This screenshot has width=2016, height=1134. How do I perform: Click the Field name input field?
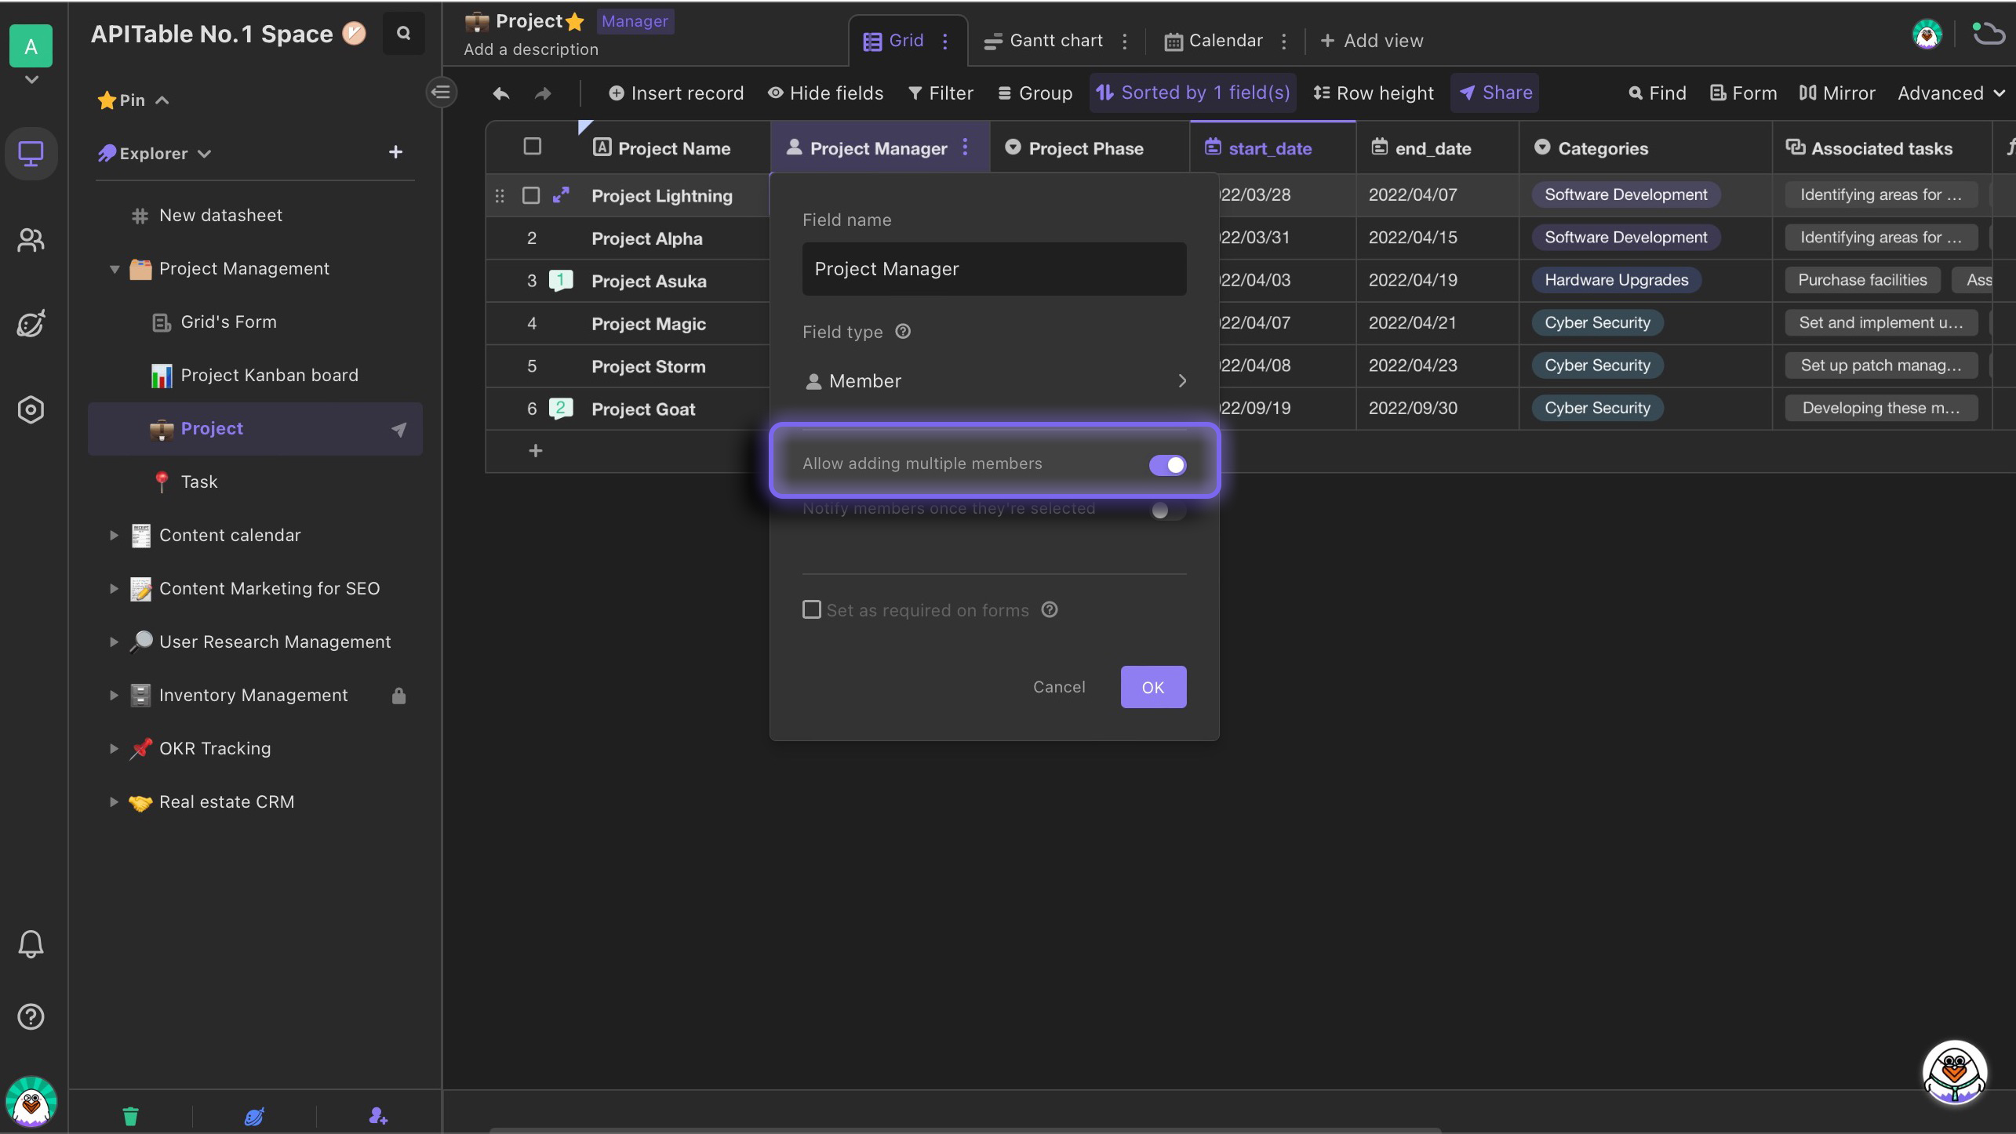coord(993,269)
